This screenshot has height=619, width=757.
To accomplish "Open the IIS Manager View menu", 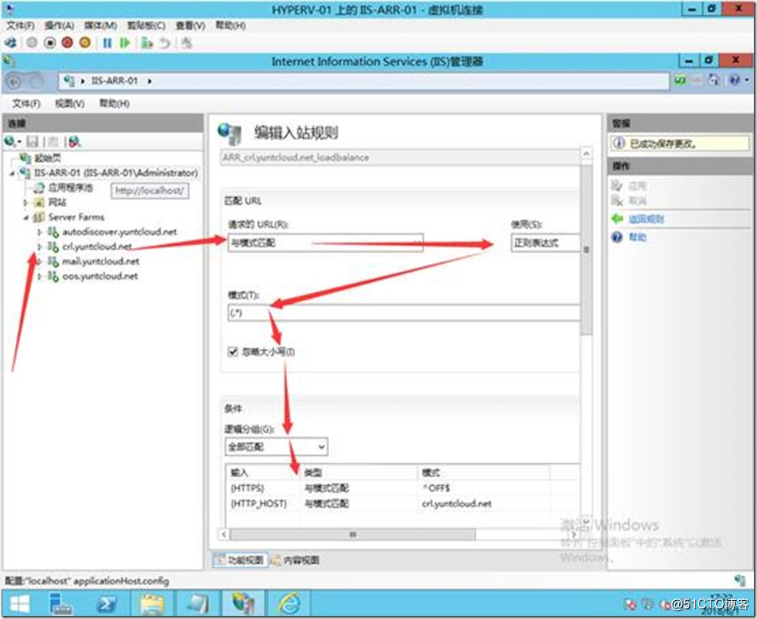I will tap(69, 103).
